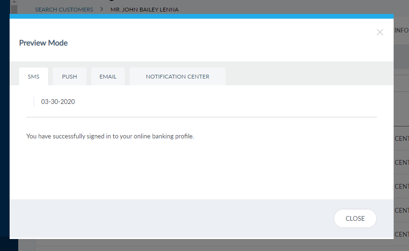Show the NOTIFICATION CENTER tab
Image resolution: width=409 pixels, height=251 pixels.
click(x=178, y=77)
